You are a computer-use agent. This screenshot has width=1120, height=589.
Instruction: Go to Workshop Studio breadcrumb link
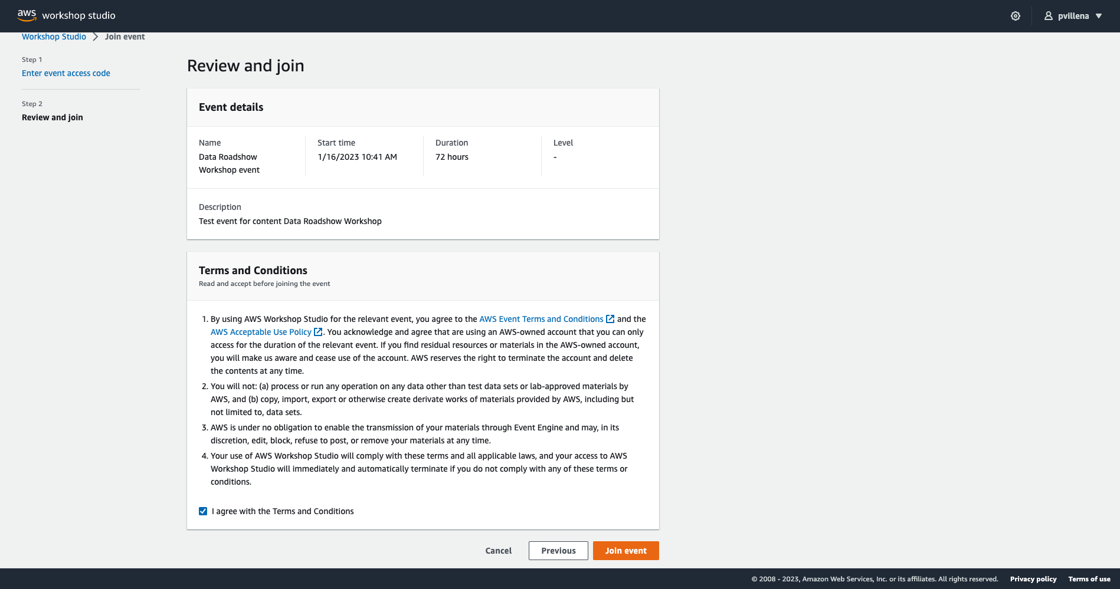pos(54,37)
